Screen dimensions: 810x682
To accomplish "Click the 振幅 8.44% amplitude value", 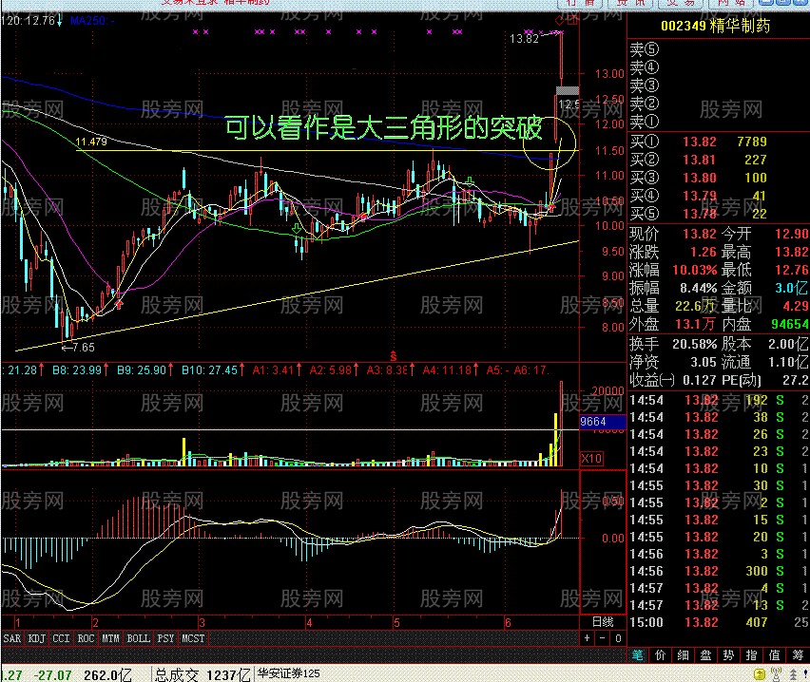I will click(x=699, y=288).
